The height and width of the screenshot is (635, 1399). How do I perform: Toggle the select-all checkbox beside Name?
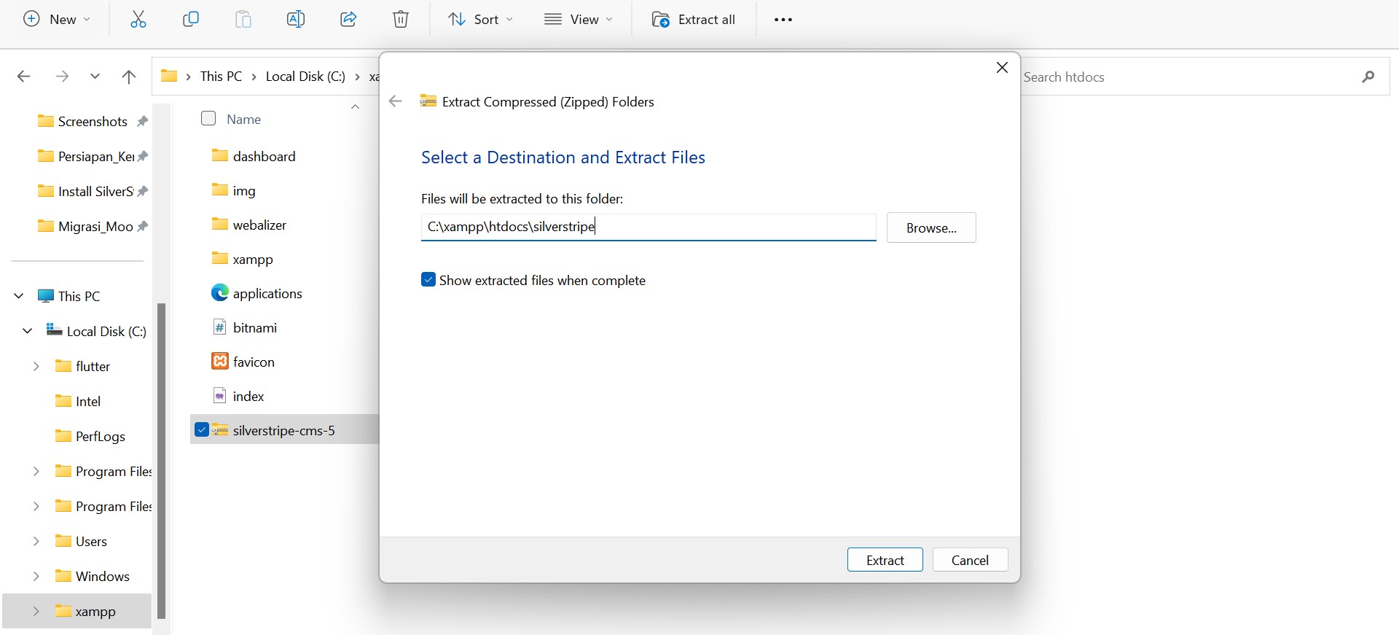click(208, 118)
